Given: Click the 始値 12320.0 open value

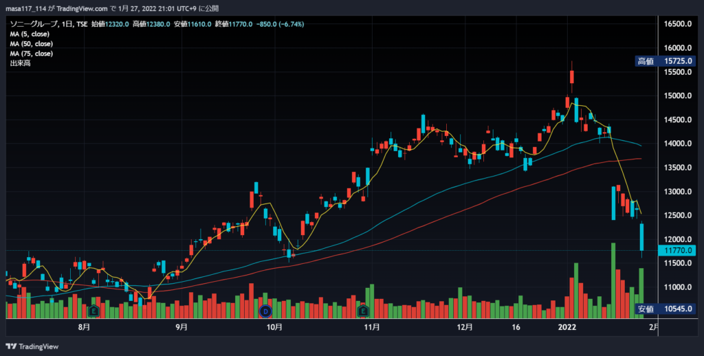Looking at the screenshot, I should coord(111,24).
